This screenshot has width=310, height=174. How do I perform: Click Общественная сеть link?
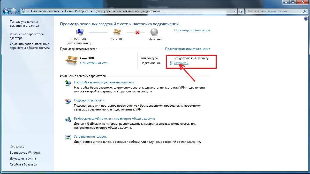[94, 63]
